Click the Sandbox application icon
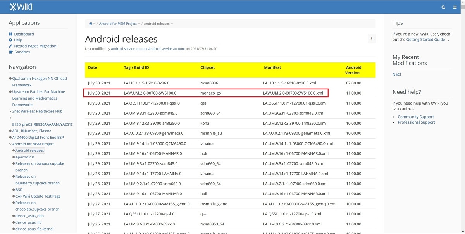Viewport: 465px width, 234px height. coord(10,52)
